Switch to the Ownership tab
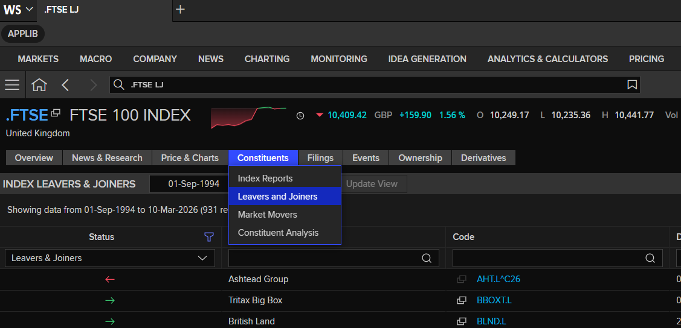Viewport: 681px width, 328px height. coord(421,158)
